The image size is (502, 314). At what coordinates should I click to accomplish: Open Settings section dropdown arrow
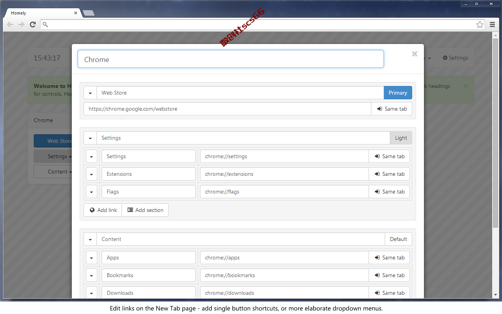point(90,138)
